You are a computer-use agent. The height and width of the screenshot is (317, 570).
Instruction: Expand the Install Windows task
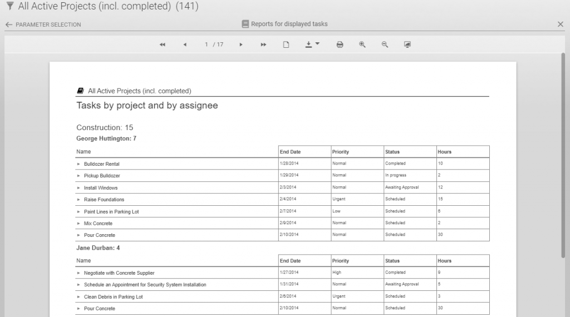tap(78, 188)
